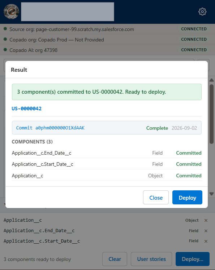Click the profile avatar image
Screen dimensions: 215x270
(x=12, y=12)
